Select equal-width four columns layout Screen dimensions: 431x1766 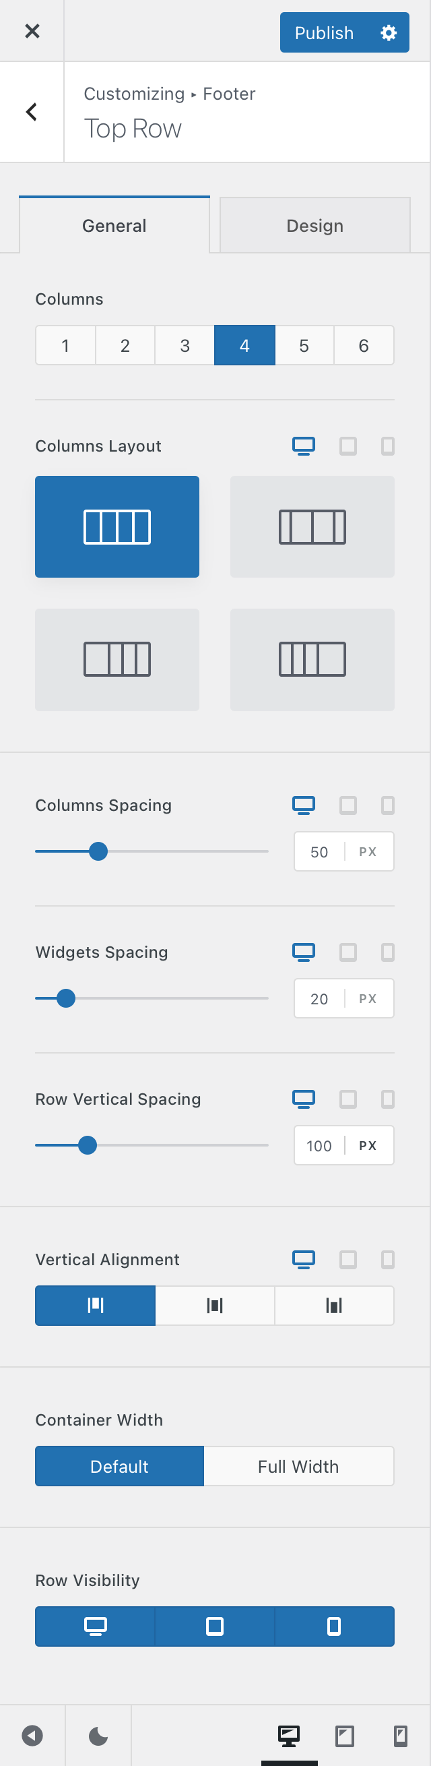pyautogui.click(x=117, y=526)
